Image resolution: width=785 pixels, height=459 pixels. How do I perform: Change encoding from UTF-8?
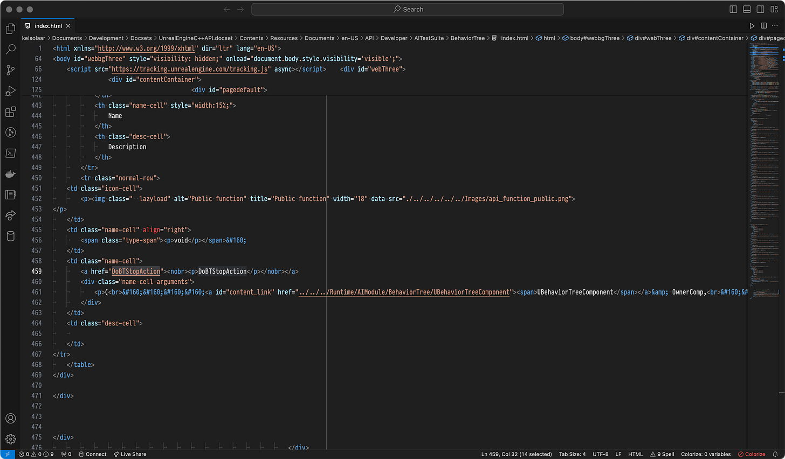click(600, 454)
